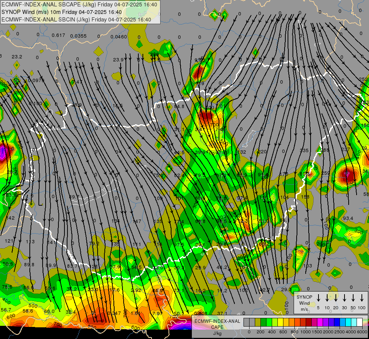Click the 0.0460 data value on map
The height and width of the screenshot is (339, 369).
coord(119,37)
